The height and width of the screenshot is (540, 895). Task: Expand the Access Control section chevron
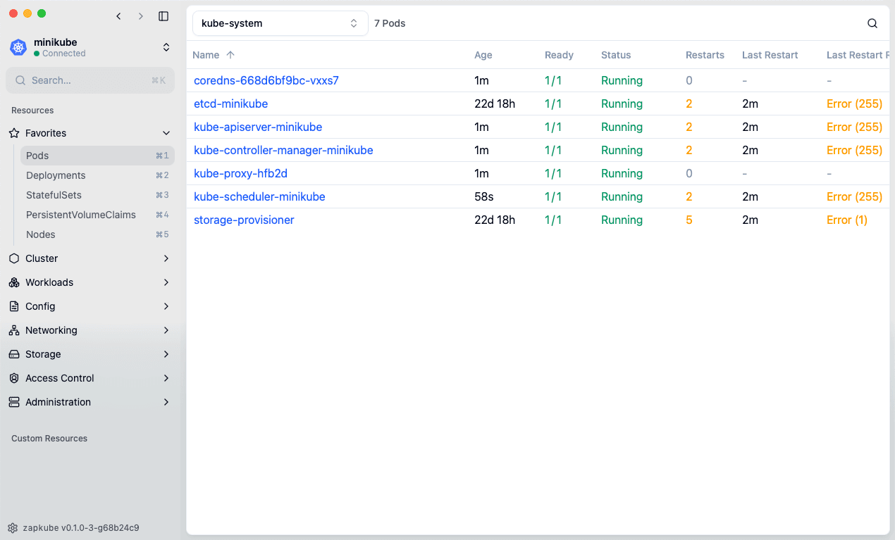166,378
